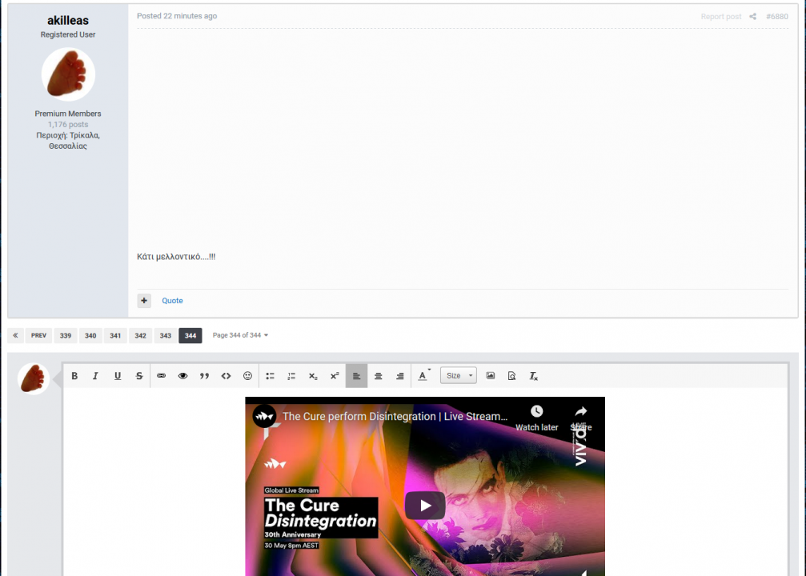Image resolution: width=806 pixels, height=576 pixels.
Task: Play The Cure Disintegration video
Action: pyautogui.click(x=425, y=506)
